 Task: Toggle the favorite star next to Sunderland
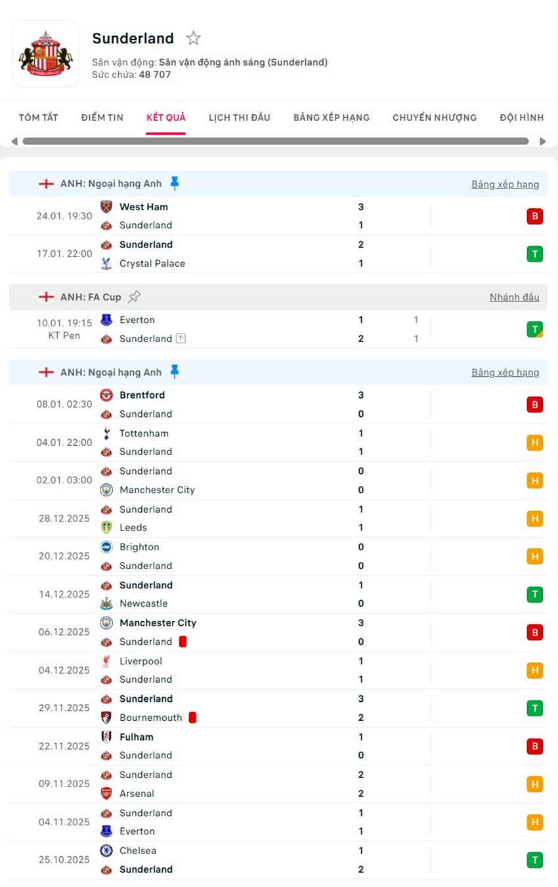[x=193, y=38]
